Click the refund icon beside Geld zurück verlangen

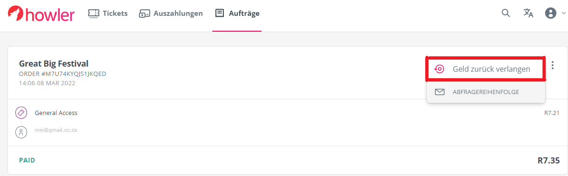pyautogui.click(x=439, y=69)
